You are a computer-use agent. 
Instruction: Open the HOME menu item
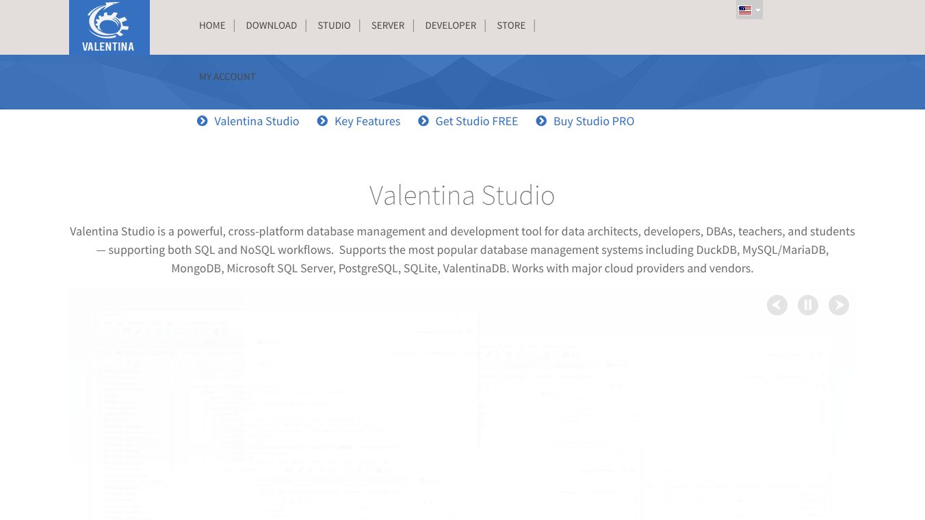pyautogui.click(x=212, y=25)
